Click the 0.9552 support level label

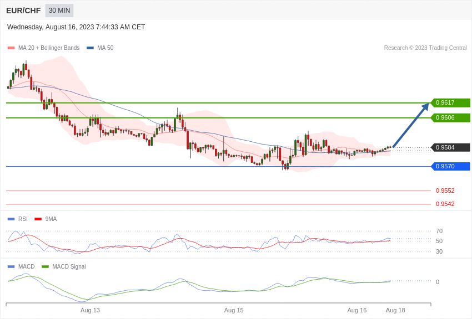(x=445, y=191)
